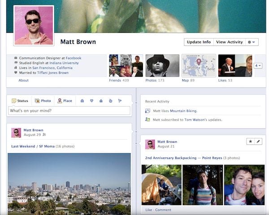Click the health life event hand icon

tap(110, 101)
